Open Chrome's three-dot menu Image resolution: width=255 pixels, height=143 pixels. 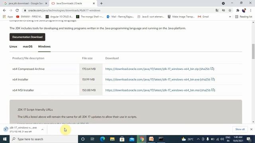[251, 10]
